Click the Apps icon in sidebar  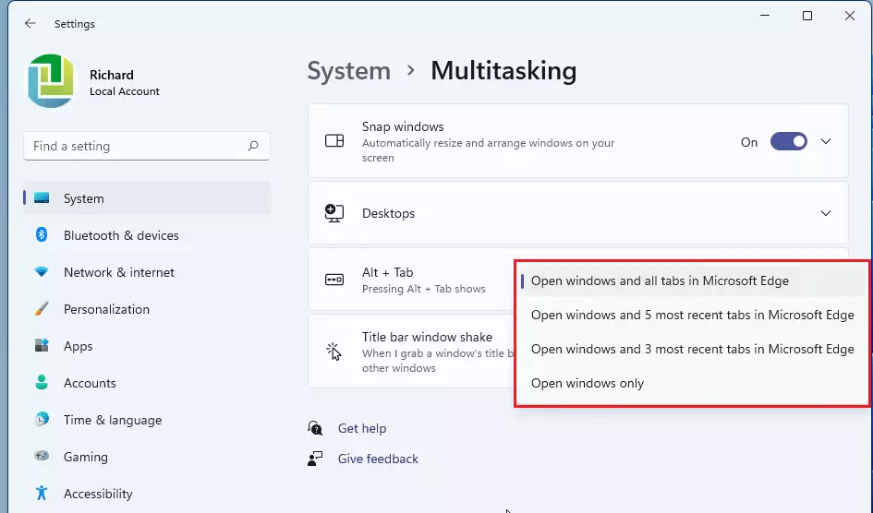[x=42, y=346]
